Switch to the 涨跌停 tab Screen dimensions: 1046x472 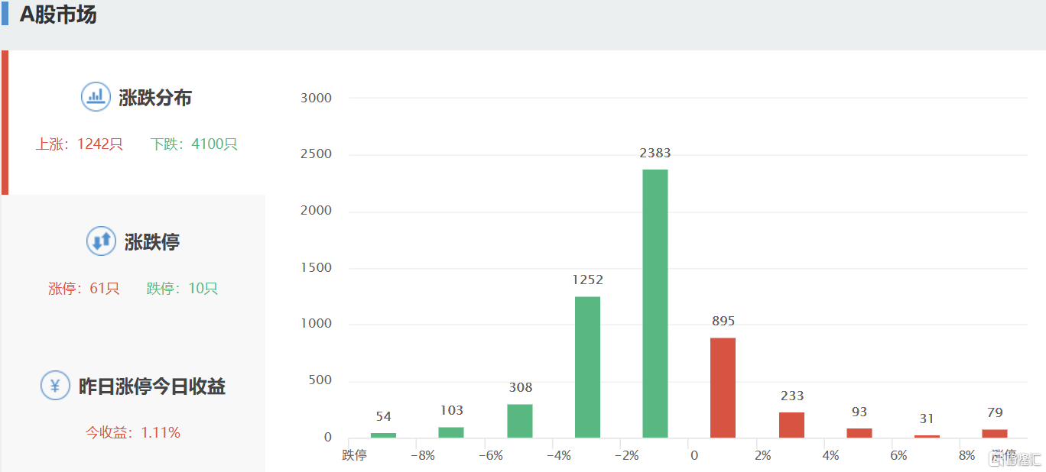click(151, 243)
